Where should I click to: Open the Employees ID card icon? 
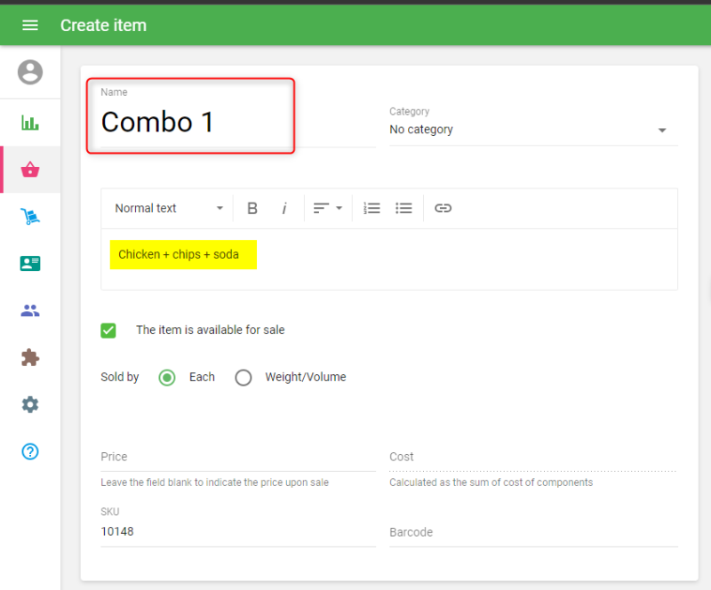coord(30,264)
